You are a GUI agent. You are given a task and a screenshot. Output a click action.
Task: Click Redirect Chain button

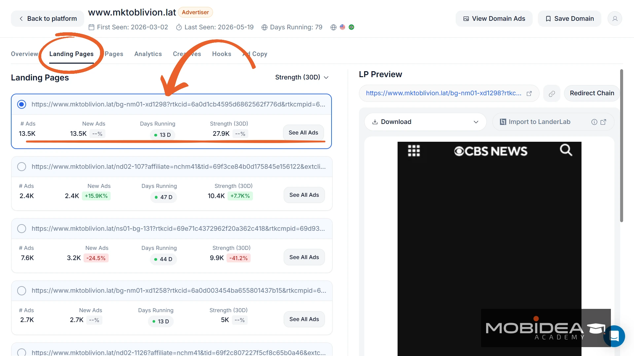[x=592, y=93]
